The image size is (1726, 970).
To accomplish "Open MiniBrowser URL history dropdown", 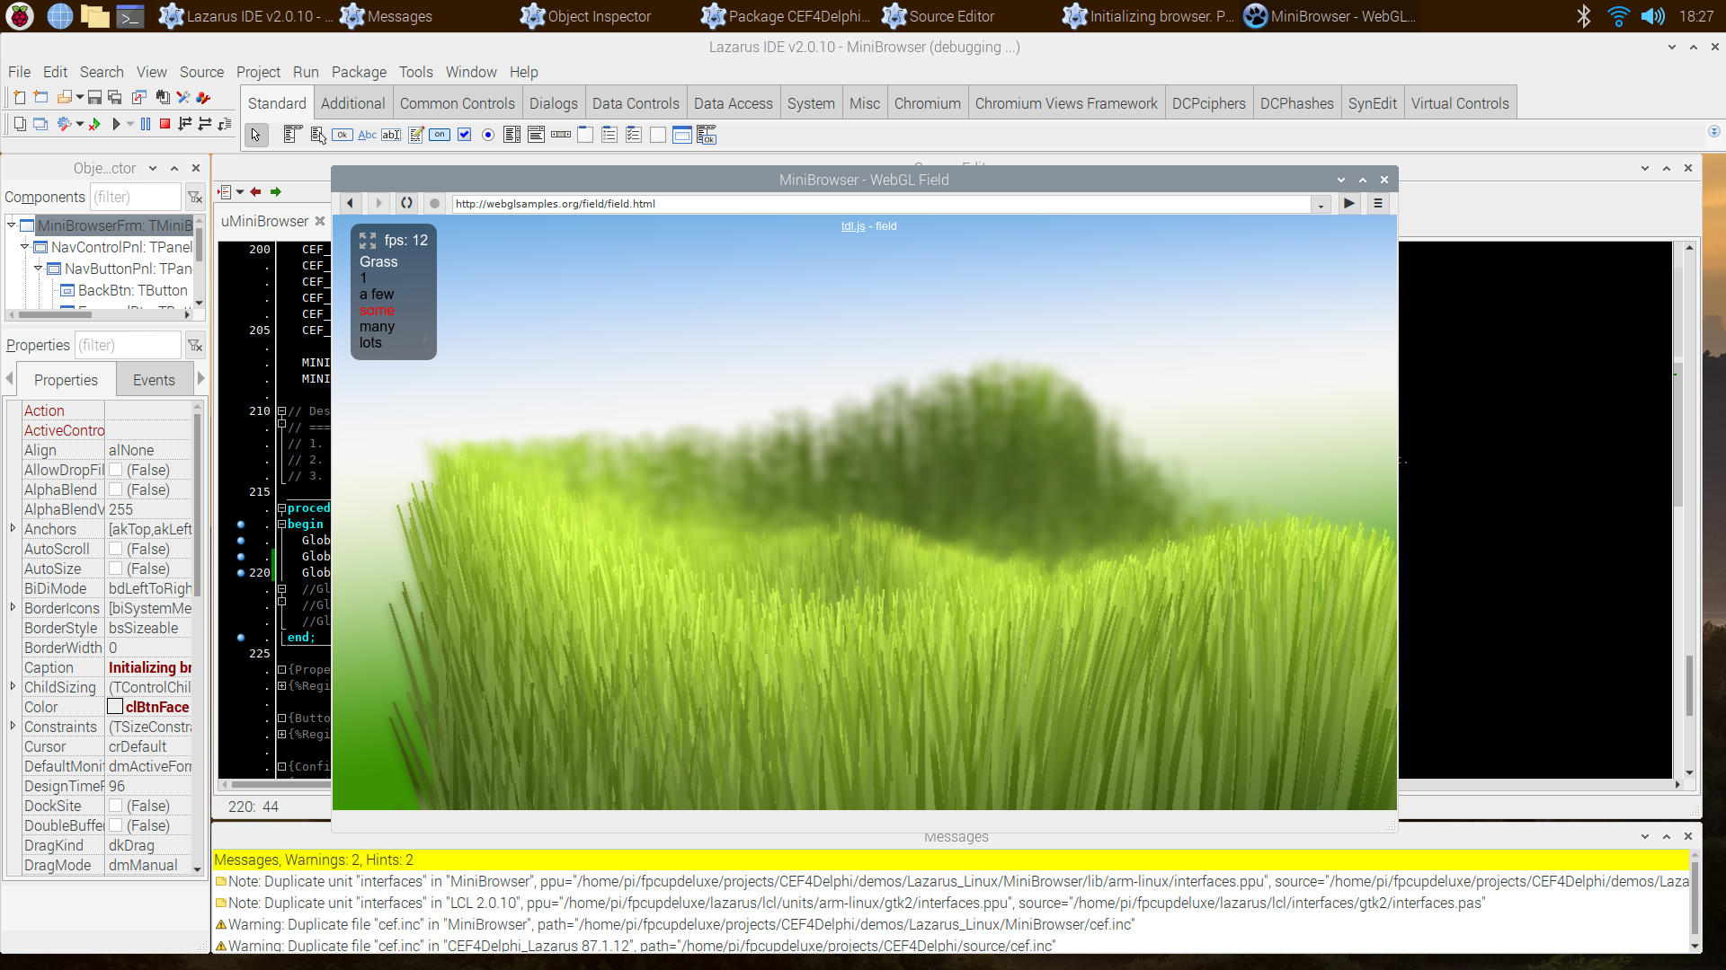I will [1321, 204].
